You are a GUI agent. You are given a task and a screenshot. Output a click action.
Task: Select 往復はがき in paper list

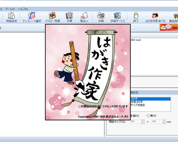151,102
